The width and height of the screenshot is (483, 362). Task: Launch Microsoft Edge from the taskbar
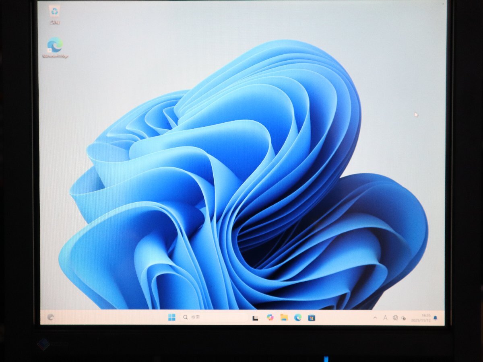297,317
